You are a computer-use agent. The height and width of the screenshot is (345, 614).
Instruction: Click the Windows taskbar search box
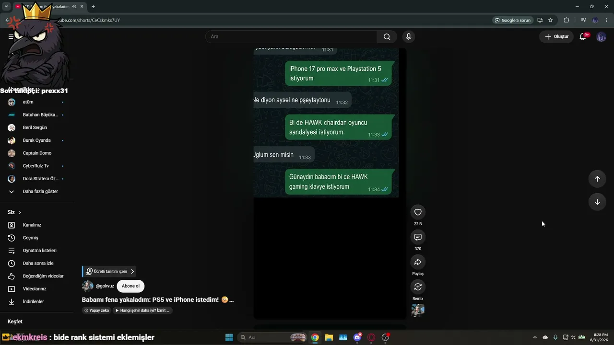(x=273, y=337)
